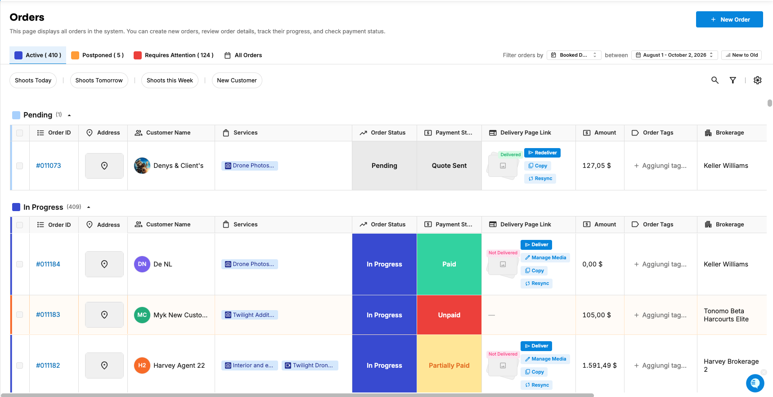Open address map pin for order #011183
Screen dimensions: 773x397
point(104,315)
